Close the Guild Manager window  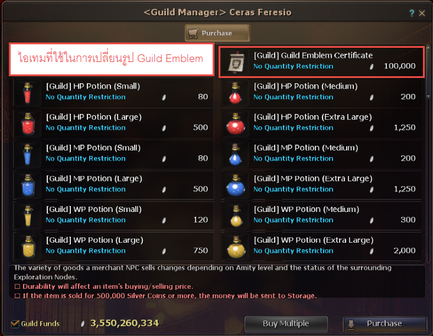[x=422, y=13]
